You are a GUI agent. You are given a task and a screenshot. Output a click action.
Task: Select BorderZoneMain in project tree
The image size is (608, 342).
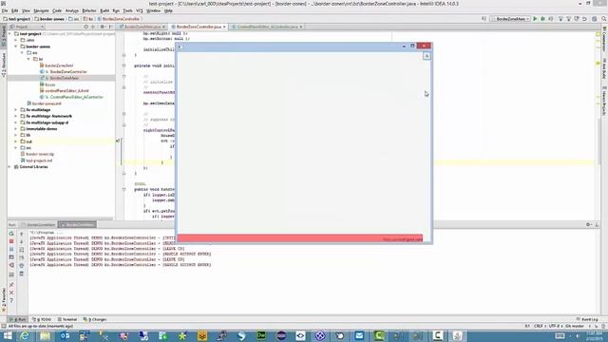pyautogui.click(x=64, y=78)
